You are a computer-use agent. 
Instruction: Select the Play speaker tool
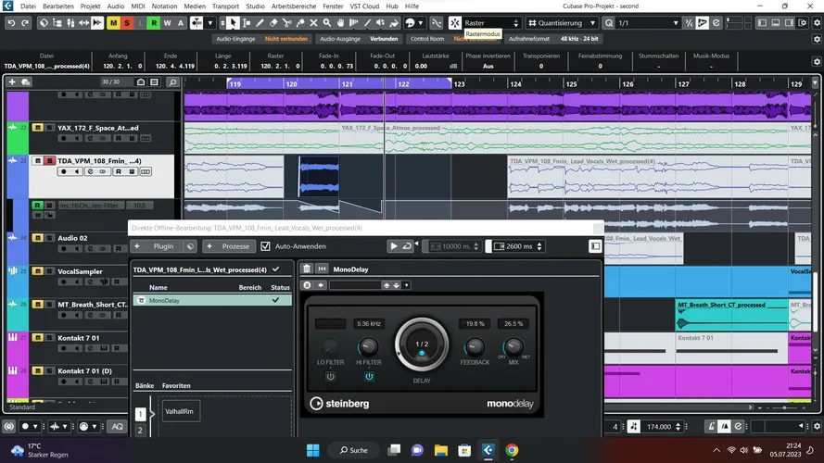pos(380,23)
